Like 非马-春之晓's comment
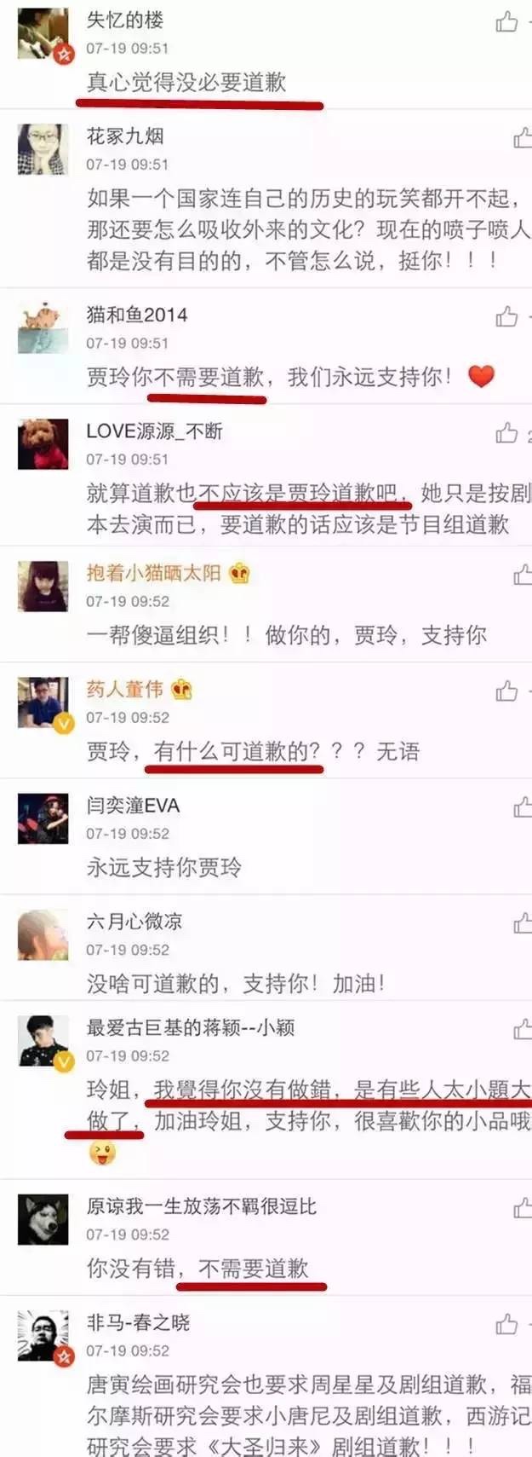 point(506,1324)
